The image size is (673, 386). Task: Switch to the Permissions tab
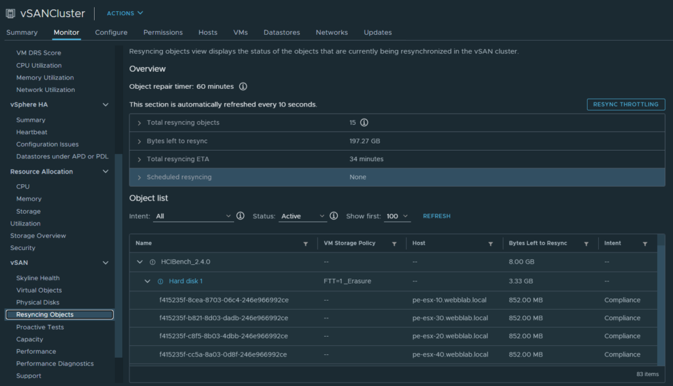pos(163,32)
